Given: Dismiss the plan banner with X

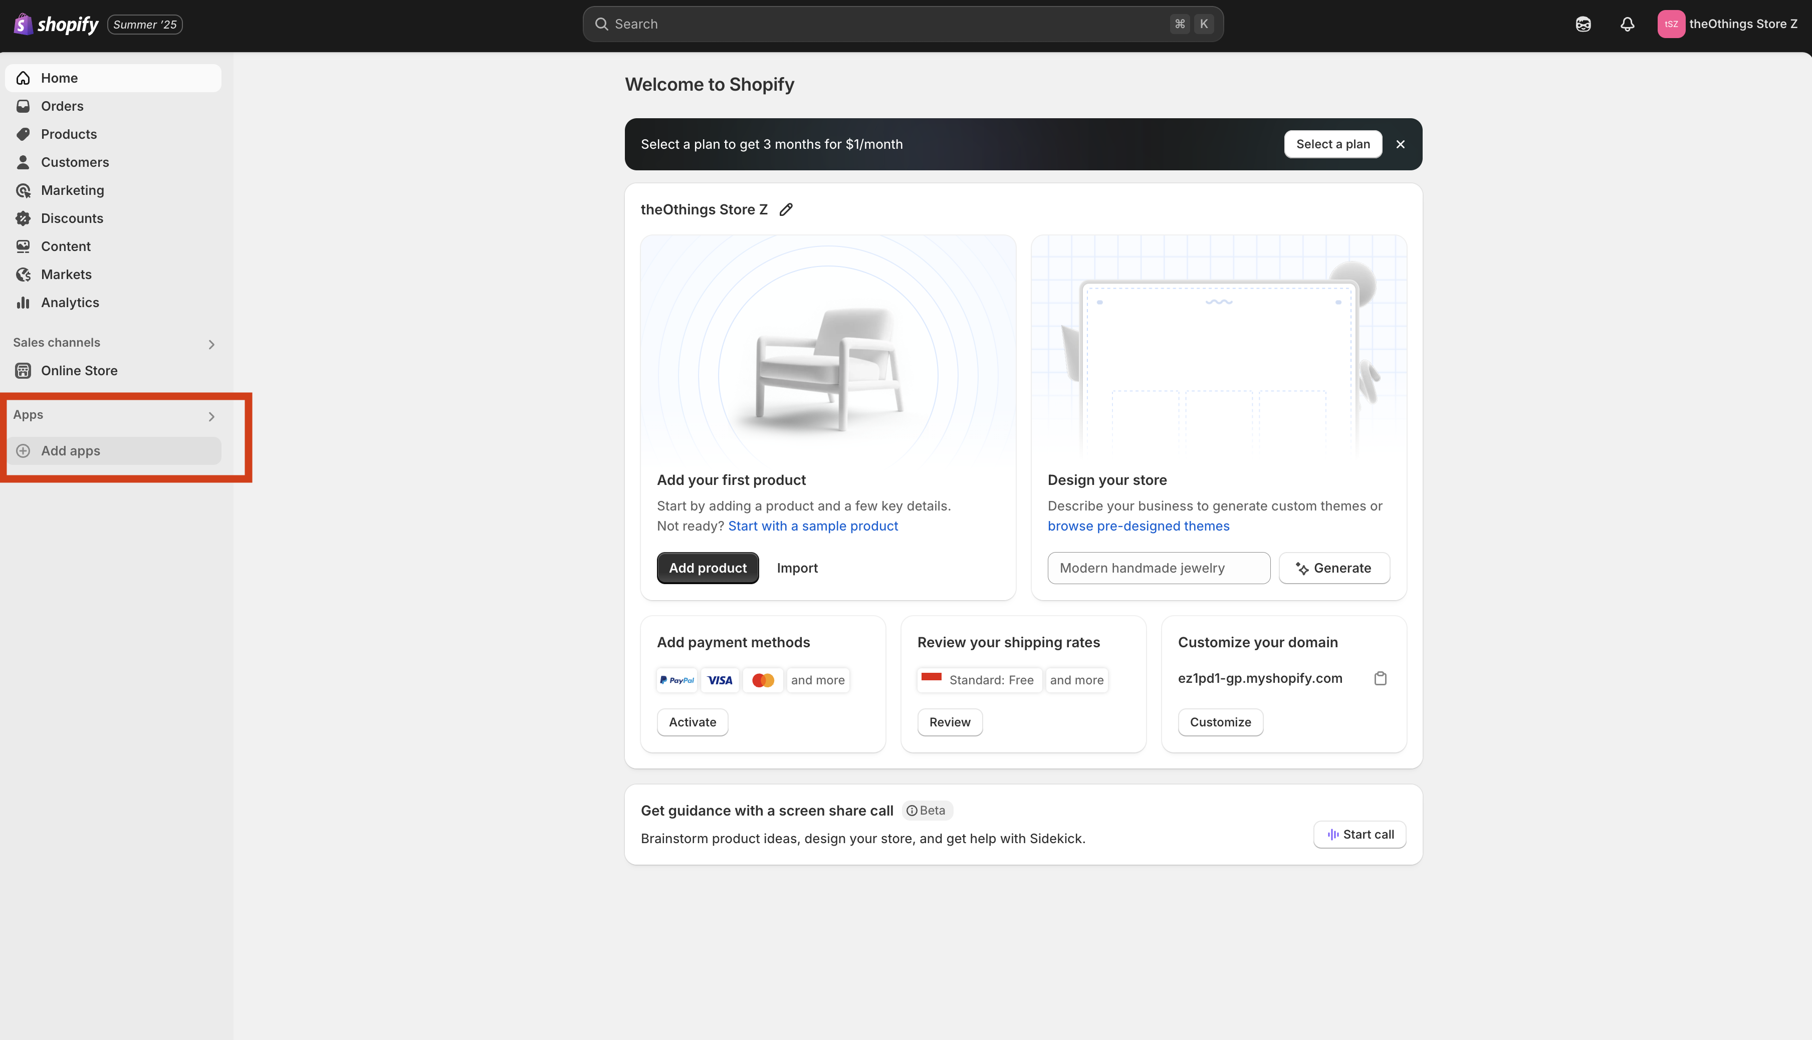Looking at the screenshot, I should (x=1401, y=144).
